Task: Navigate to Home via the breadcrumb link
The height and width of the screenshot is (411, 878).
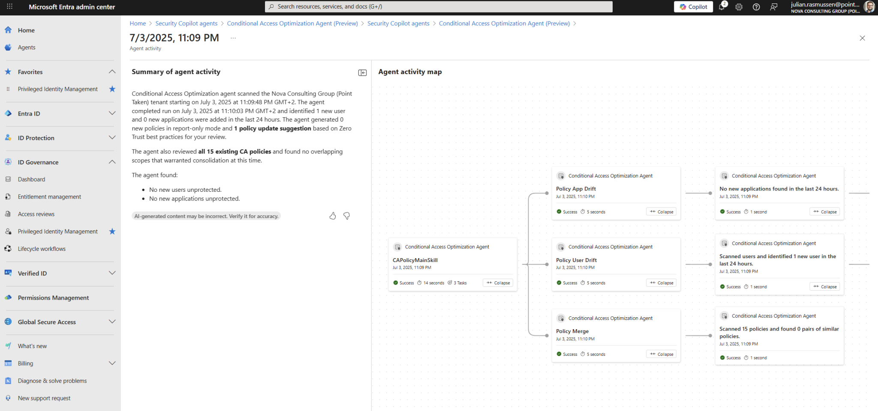Action: 138,23
